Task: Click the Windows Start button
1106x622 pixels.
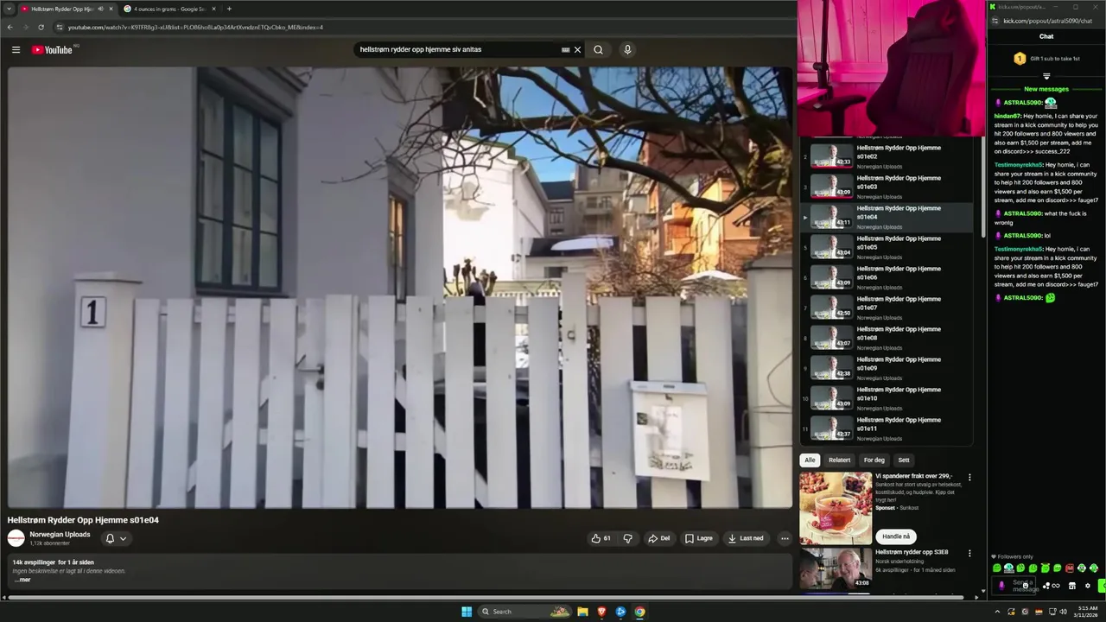Action: (x=467, y=612)
